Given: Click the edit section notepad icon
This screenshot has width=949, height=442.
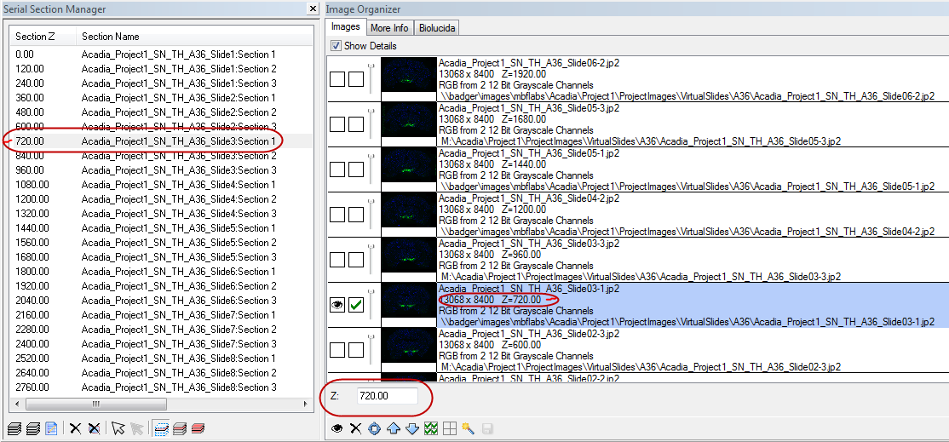Looking at the screenshot, I should [x=51, y=428].
